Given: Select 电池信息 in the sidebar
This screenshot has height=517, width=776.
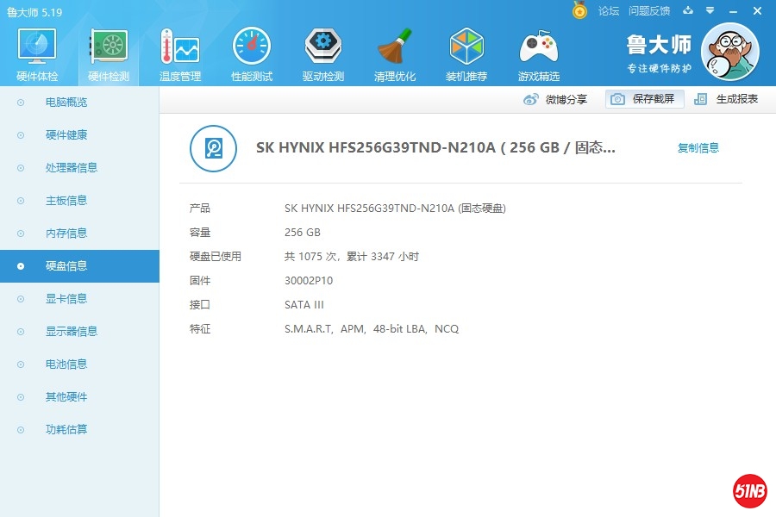Looking at the screenshot, I should (x=66, y=364).
